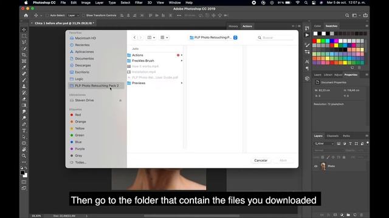Swap foreground and background colors

pyautogui.click(x=26, y=168)
